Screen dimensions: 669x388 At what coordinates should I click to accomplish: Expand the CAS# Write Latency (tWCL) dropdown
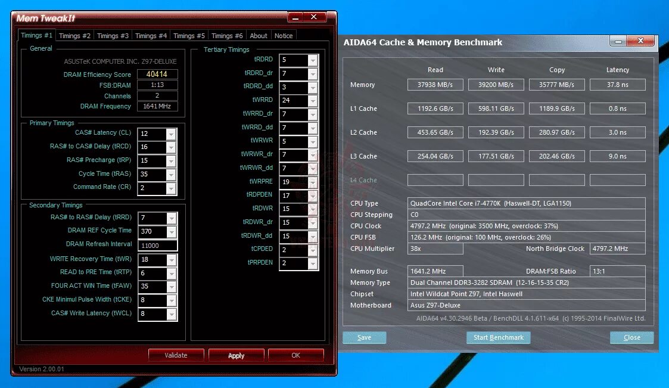[172, 314]
